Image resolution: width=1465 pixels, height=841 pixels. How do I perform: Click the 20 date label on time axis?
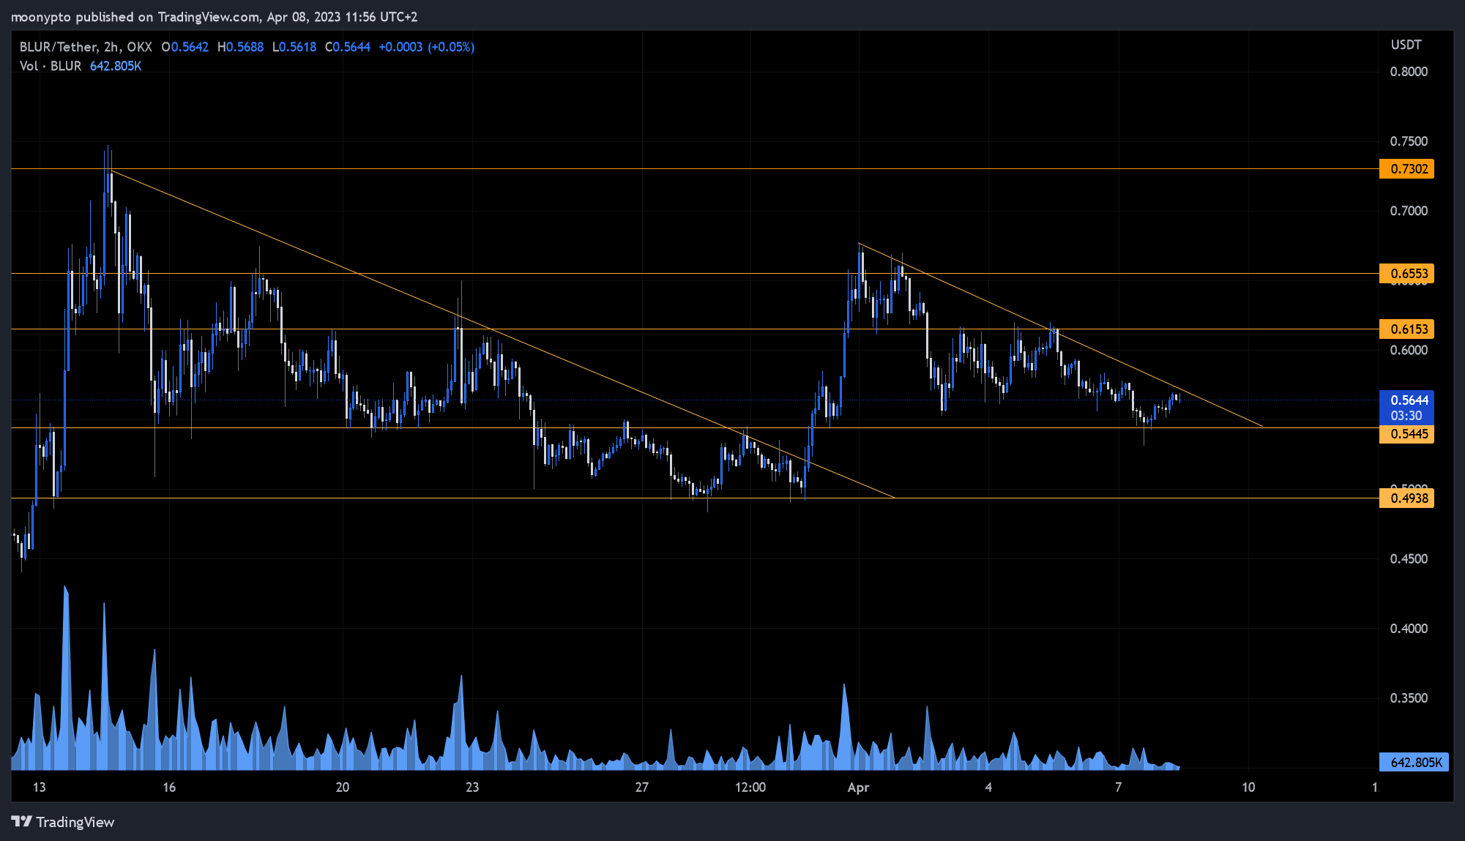(x=342, y=788)
